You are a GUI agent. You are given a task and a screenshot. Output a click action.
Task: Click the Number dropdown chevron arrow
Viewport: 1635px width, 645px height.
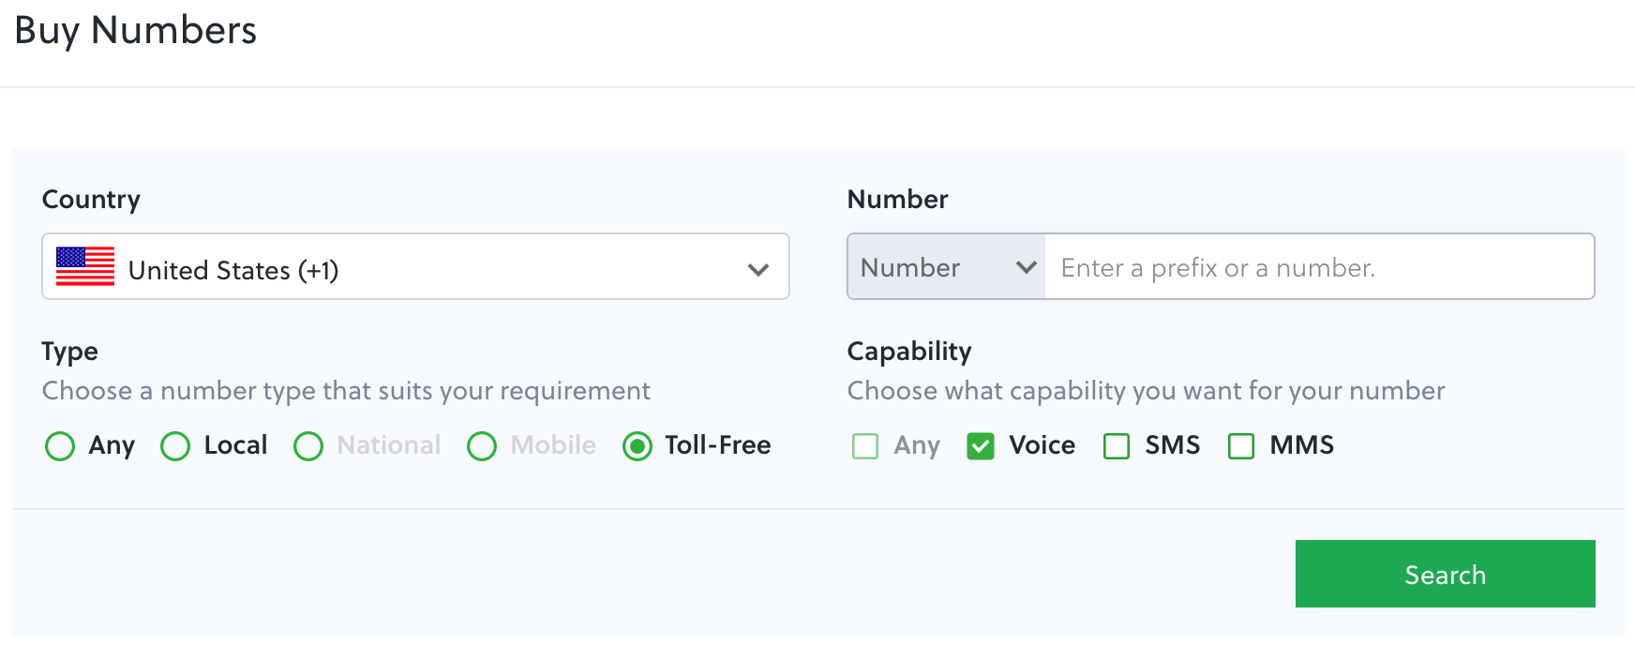coord(1027,267)
